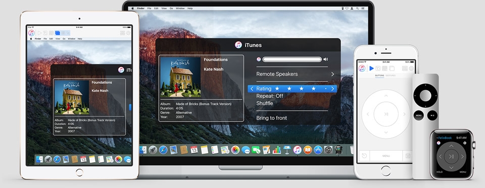Tap MENU on the Watch screen
Image resolution: width=485 pixels, height=188 pixels.
(x=463, y=172)
